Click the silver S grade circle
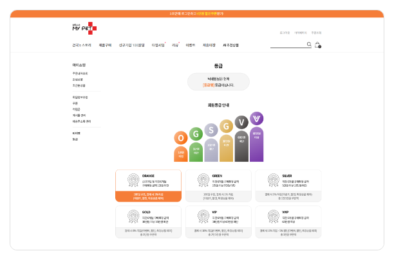This screenshot has height=260, width=394. click(x=211, y=129)
